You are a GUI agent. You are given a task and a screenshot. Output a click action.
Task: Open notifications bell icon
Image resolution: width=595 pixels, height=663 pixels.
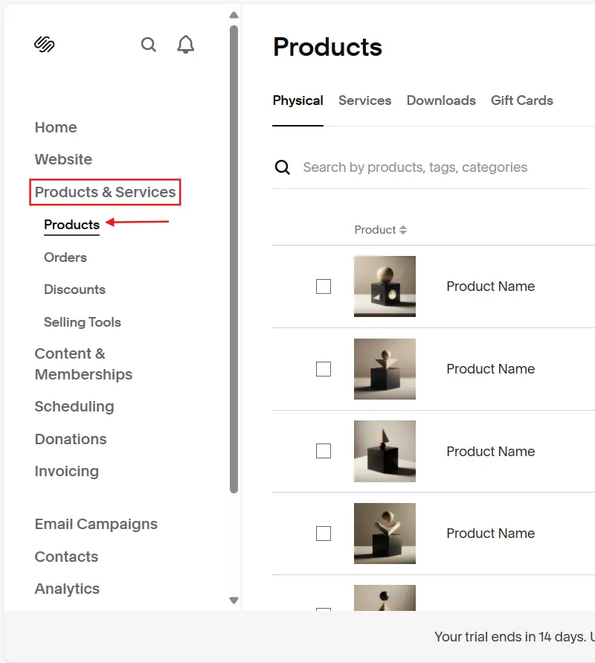186,45
